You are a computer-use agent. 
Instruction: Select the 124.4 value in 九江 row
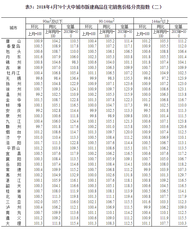pos(74,121)
